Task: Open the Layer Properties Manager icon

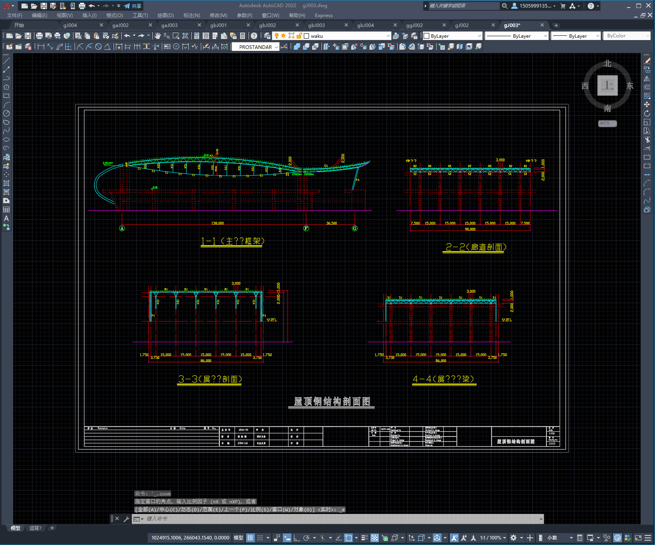Action: click(x=267, y=36)
